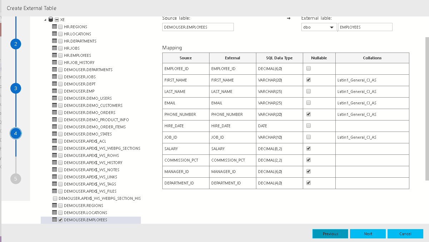Screen dimensions: 429x242
Task: Click the table icon beside DEMOUSER.EMPLOYEES
Action: pyautogui.click(x=55, y=220)
